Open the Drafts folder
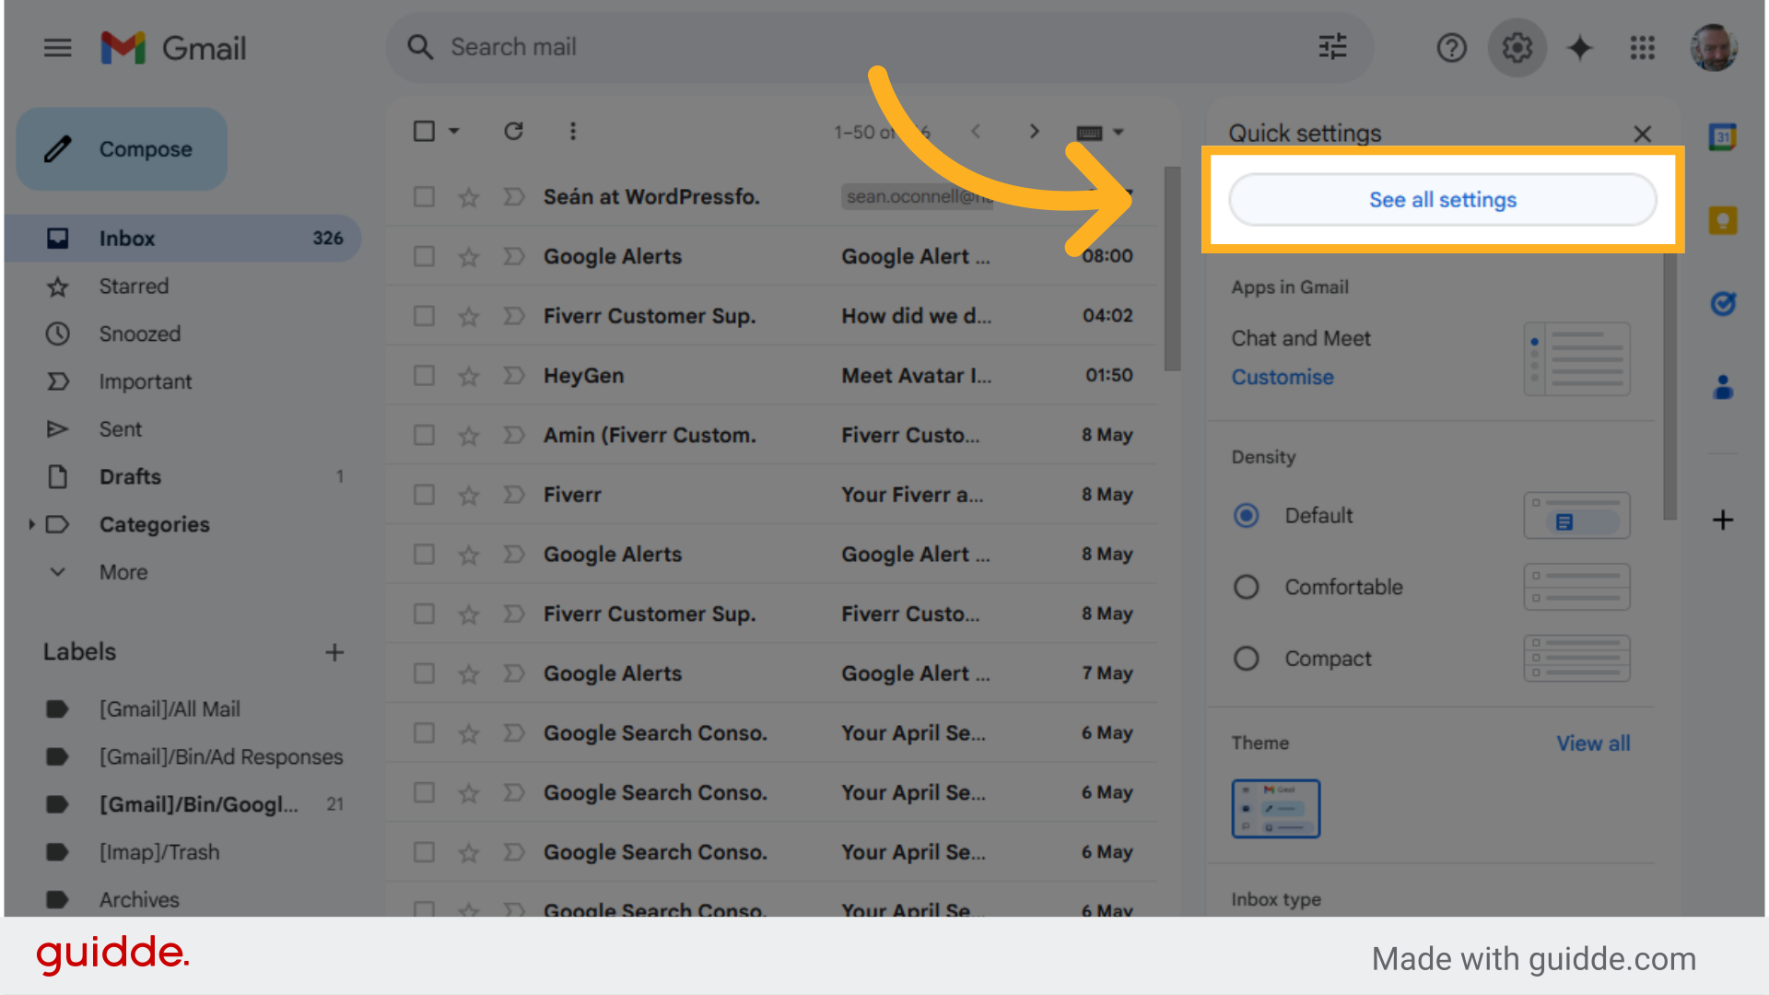The width and height of the screenshot is (1769, 995). point(130,476)
